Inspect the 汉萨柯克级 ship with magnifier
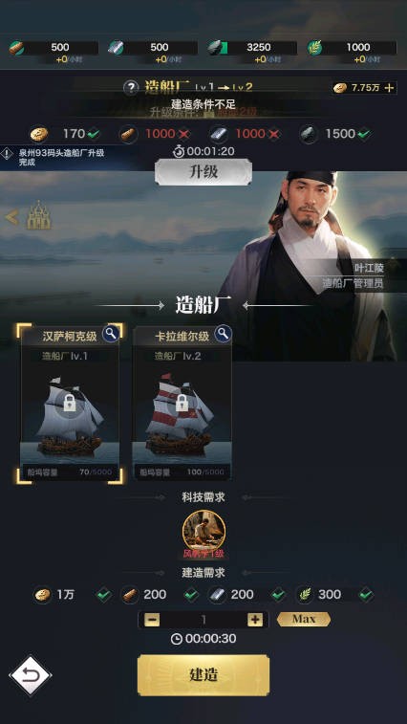Viewport: 407px width, 724px height. (x=110, y=334)
